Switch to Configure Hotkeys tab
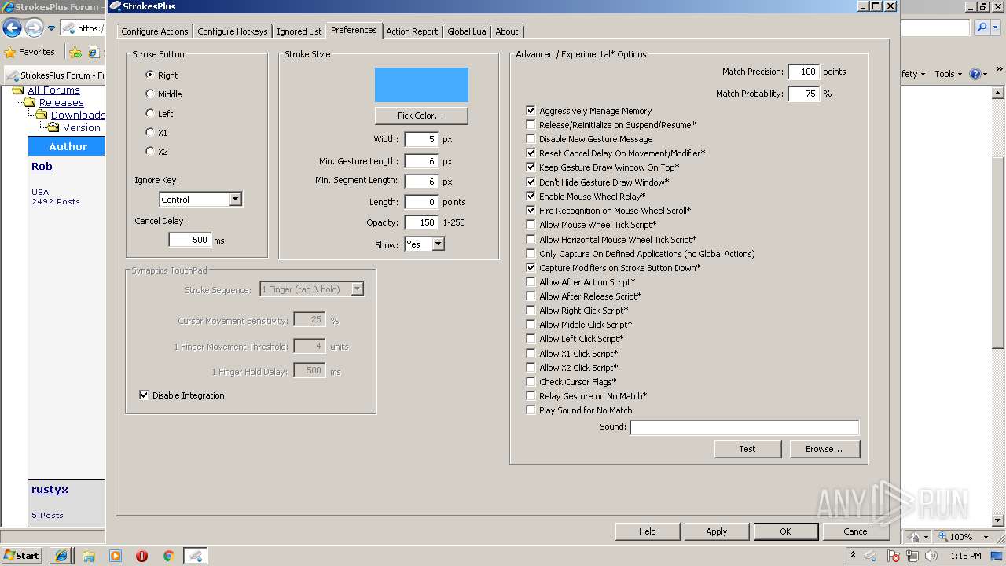This screenshot has width=1006, height=566. 233,31
